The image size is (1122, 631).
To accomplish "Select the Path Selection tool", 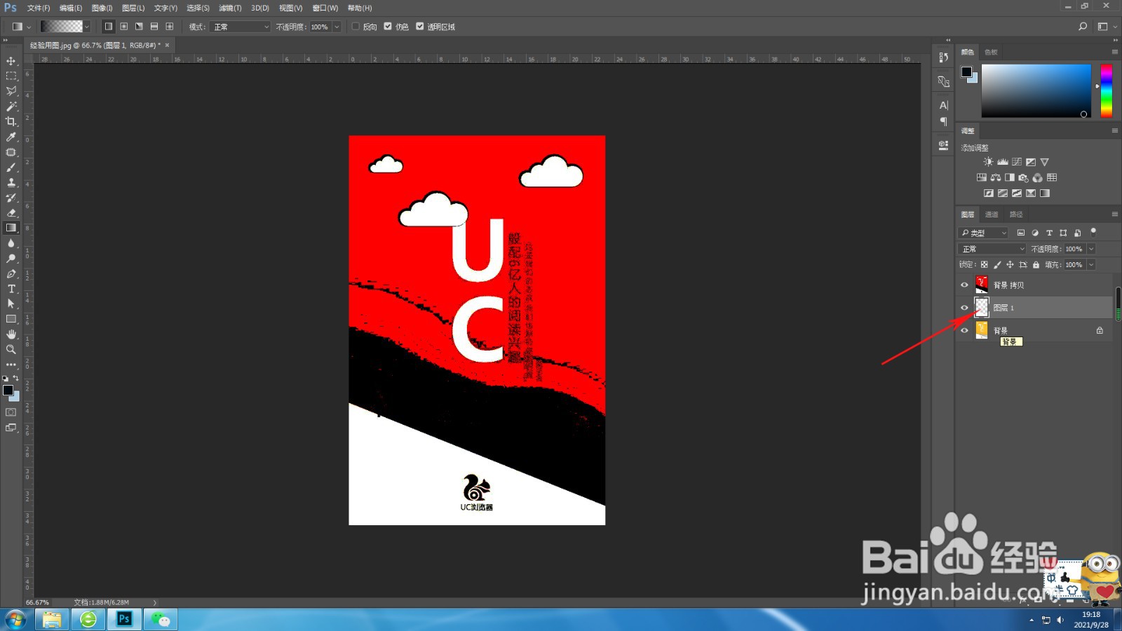I will (x=11, y=304).
